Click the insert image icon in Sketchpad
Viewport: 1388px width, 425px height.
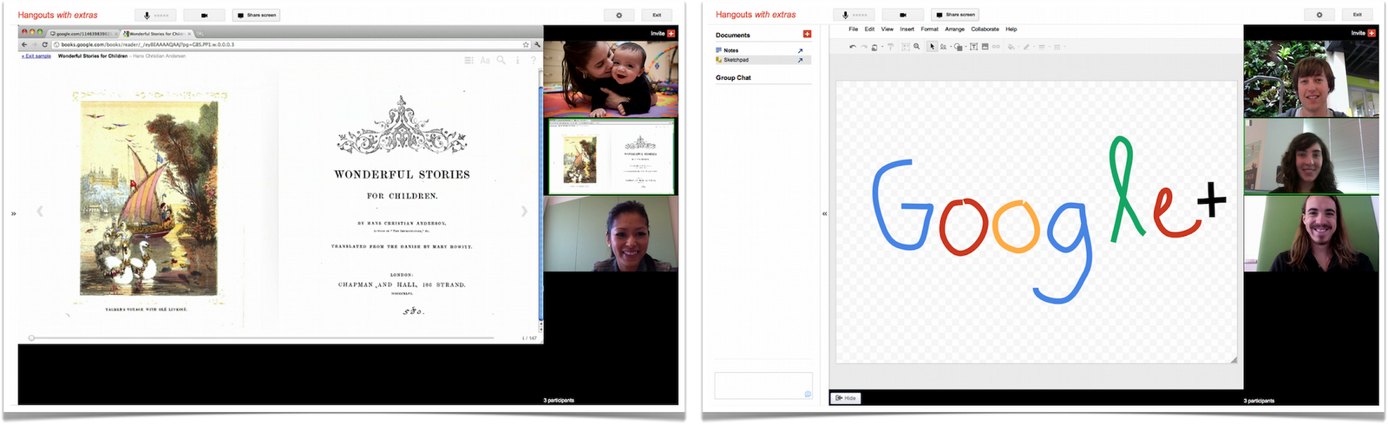click(x=985, y=47)
